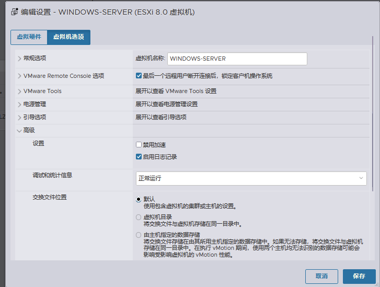Expand the 电源管理 section
Image resolution: width=380 pixels, height=287 pixels.
[x=20, y=104]
